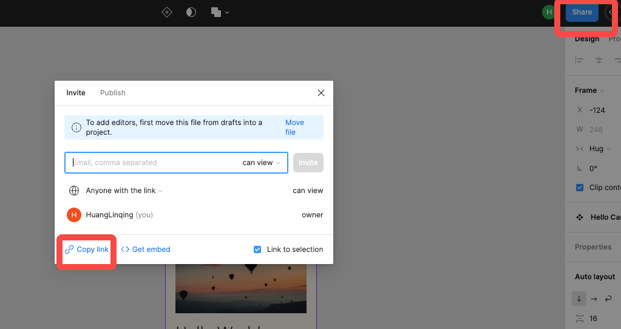Click the blue Share button
Screen dimensions: 621x329
(582, 12)
